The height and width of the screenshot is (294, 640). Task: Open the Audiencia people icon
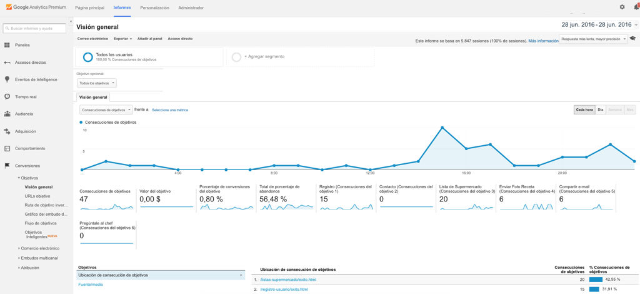click(7, 114)
